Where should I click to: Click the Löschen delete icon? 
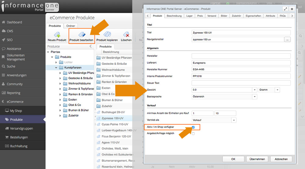click(x=126, y=34)
